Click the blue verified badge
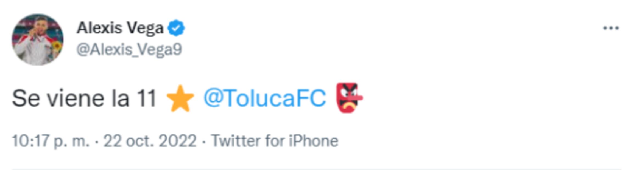Viewport: 631px width, 170px height. coord(176,28)
